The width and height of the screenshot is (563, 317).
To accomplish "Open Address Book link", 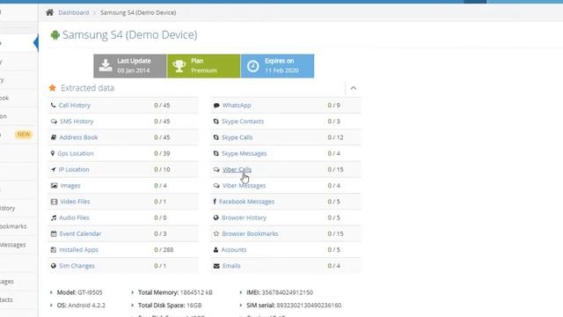I will tap(78, 137).
